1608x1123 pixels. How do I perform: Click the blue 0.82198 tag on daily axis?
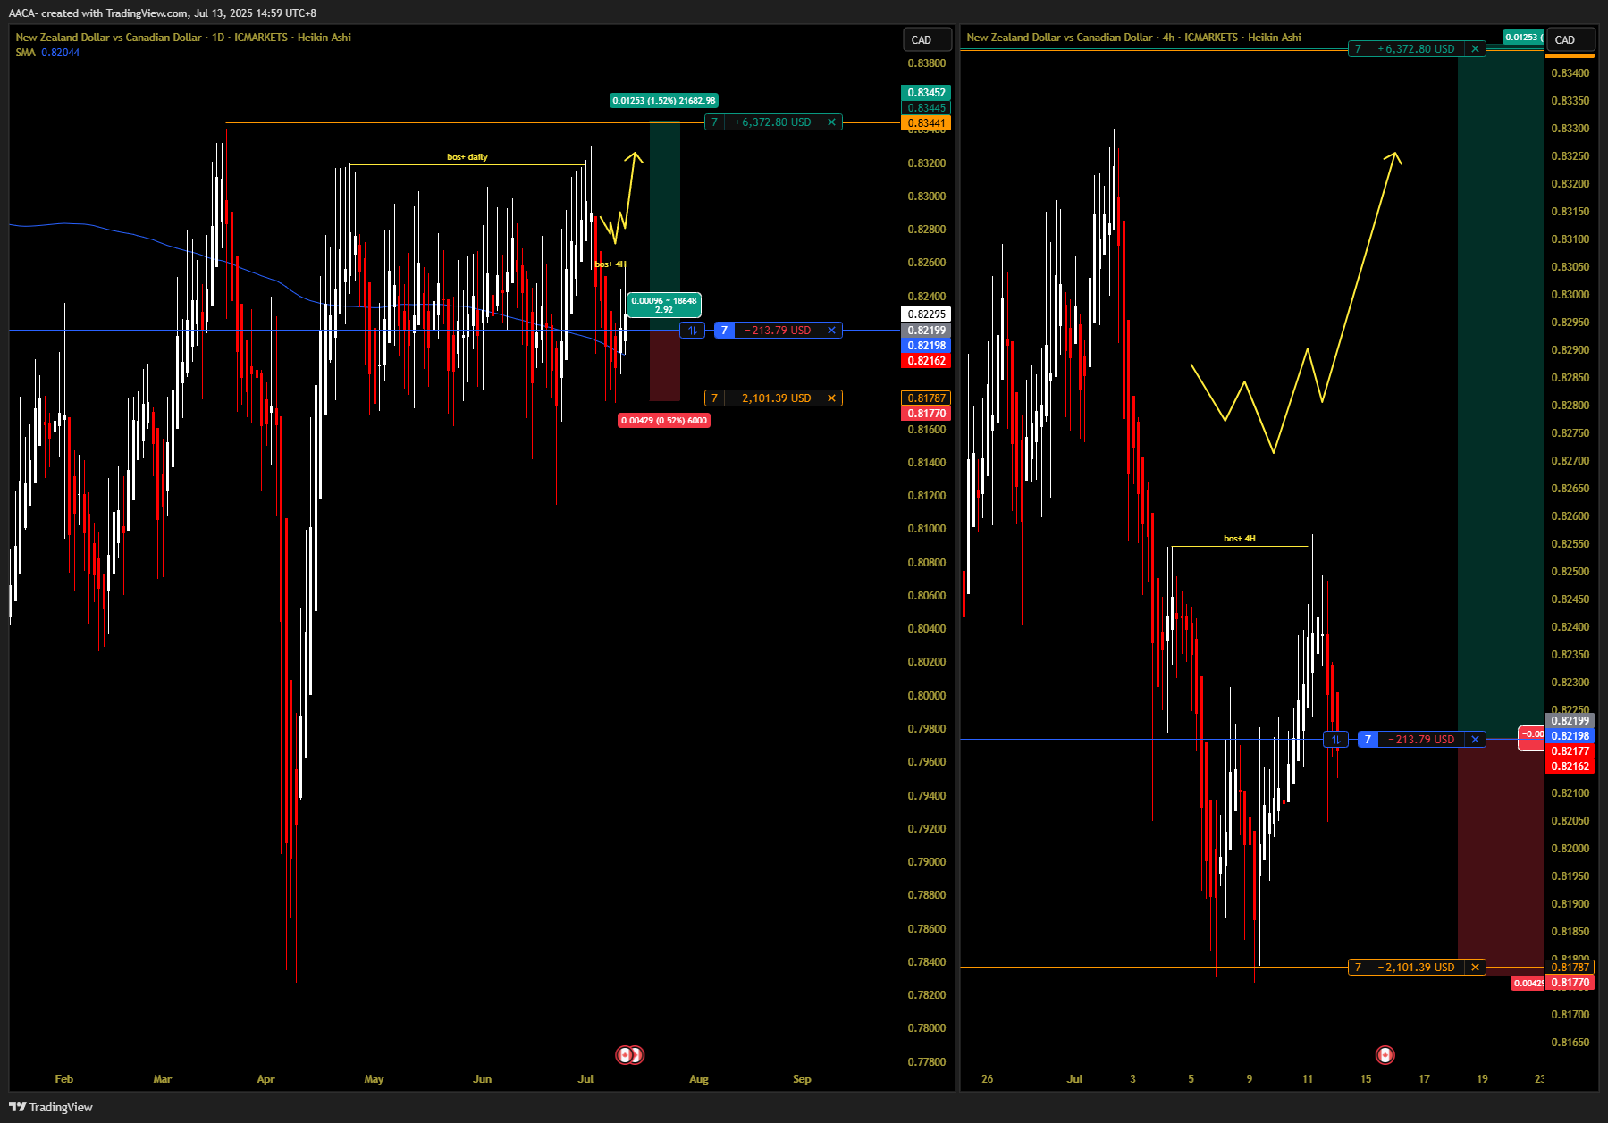(927, 346)
